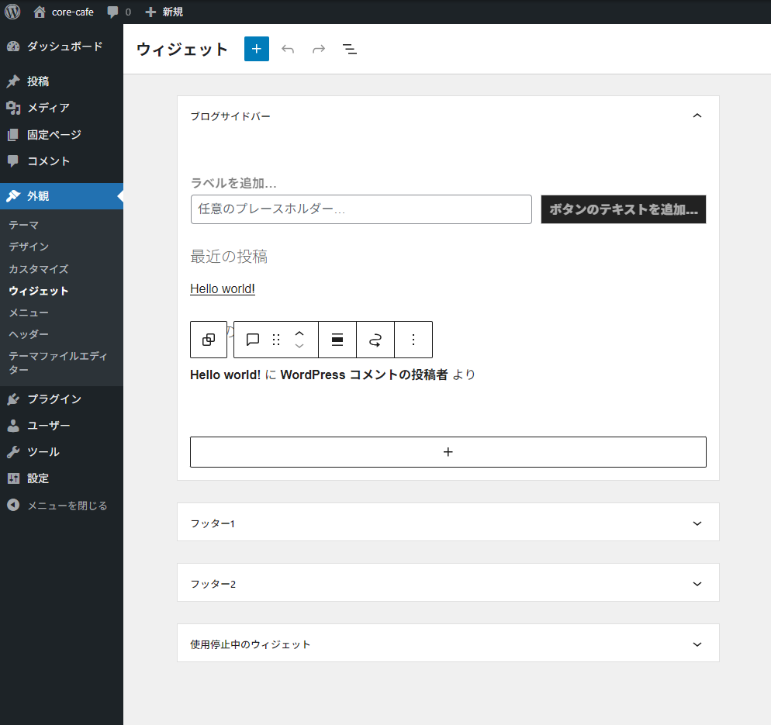Open the プラグイン menu in sidebar
The height and width of the screenshot is (725, 771).
54,399
